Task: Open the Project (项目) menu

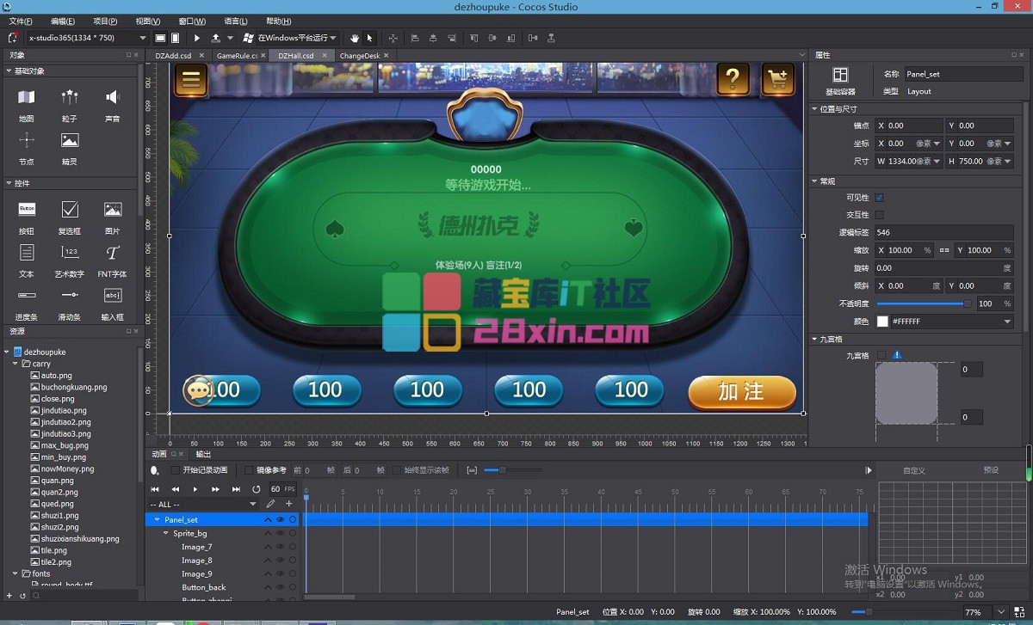Action: coord(105,21)
